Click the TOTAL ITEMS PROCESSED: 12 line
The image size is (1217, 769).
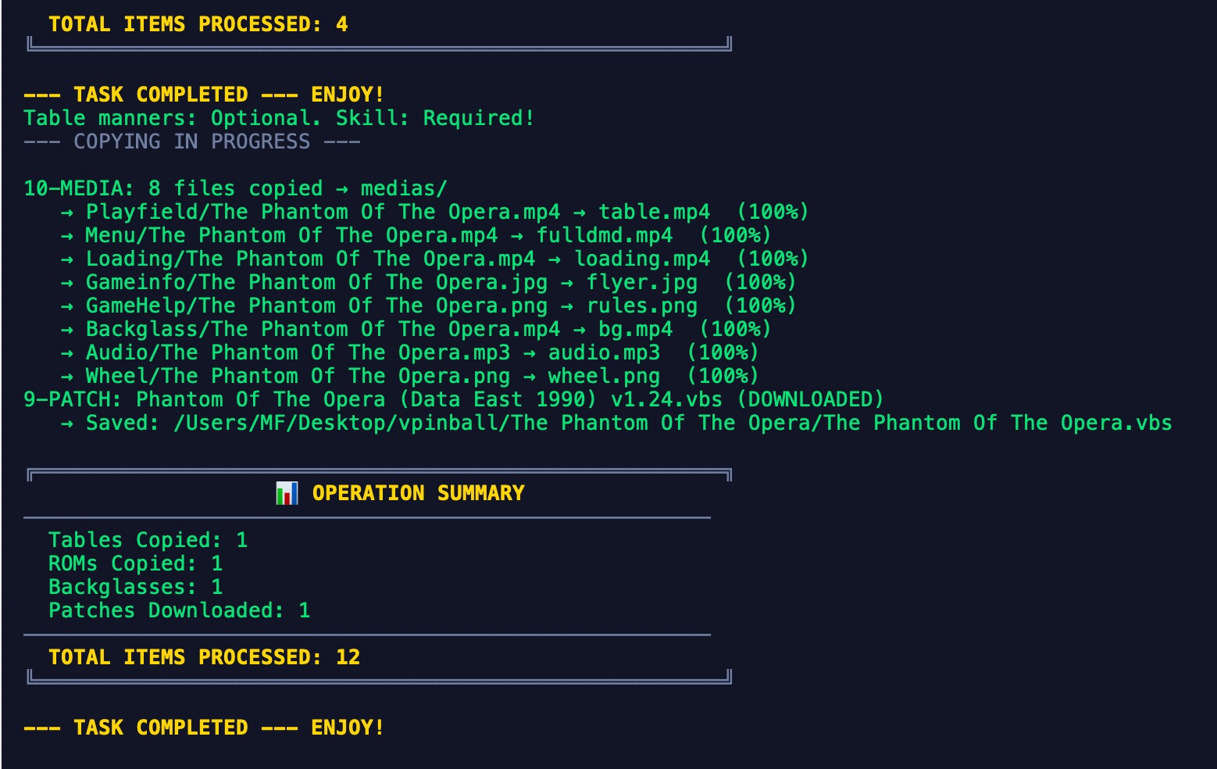click(204, 657)
